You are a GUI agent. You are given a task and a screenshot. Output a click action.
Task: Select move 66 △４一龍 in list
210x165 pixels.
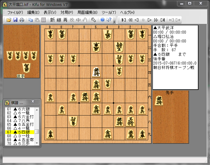[x=20, y=128]
